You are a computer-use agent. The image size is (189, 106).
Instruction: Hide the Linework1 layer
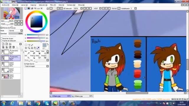[x=3, y=57]
